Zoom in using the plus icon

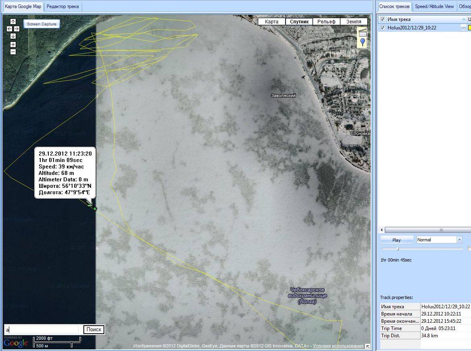tap(13, 44)
